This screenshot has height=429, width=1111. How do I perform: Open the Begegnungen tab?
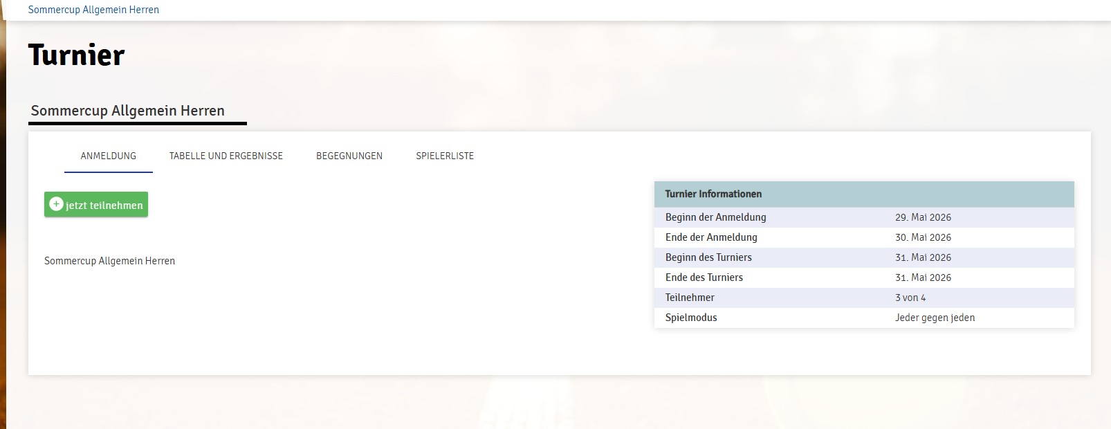(x=349, y=156)
